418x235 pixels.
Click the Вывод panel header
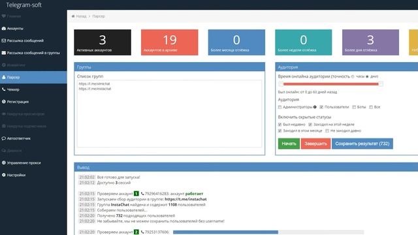[246, 167]
